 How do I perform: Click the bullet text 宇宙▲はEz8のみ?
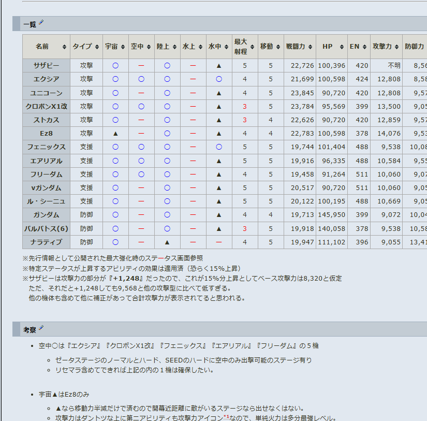[64, 394]
